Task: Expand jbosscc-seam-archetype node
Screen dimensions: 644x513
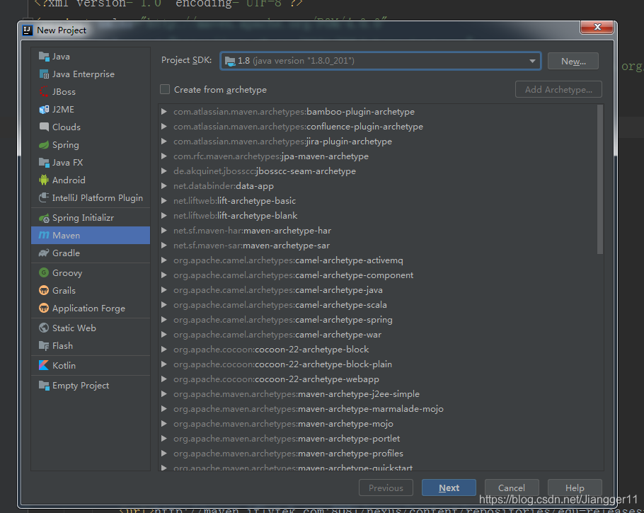Action: (164, 171)
